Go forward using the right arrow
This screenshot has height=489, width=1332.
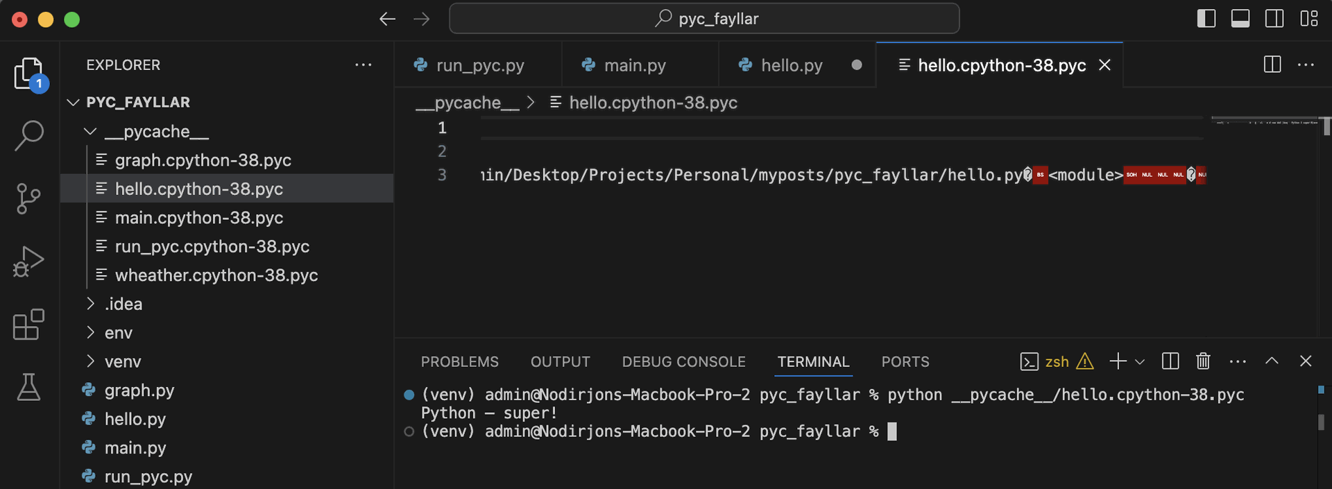pos(422,19)
